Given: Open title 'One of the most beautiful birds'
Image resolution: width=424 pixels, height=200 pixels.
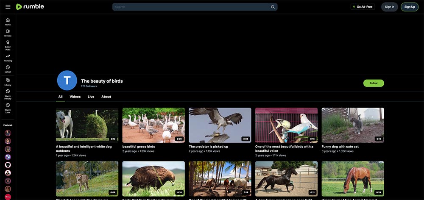Looking at the screenshot, I should [x=284, y=149].
